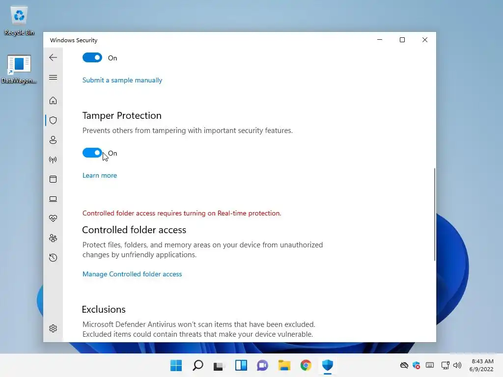Open Device security laptop icon
Image resolution: width=503 pixels, height=377 pixels.
click(53, 199)
